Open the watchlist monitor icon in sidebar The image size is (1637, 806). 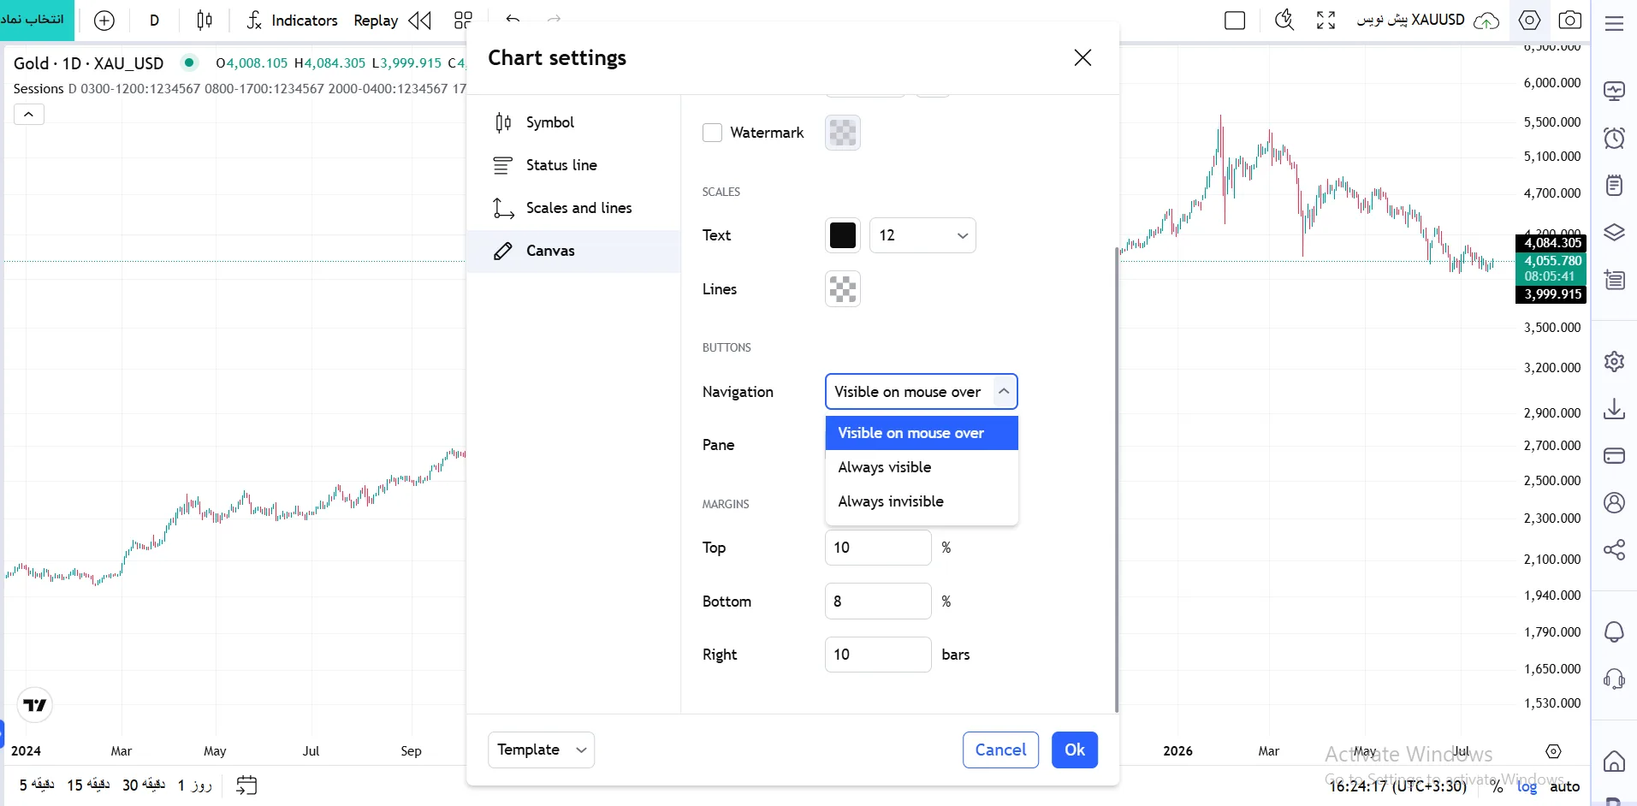point(1614,90)
